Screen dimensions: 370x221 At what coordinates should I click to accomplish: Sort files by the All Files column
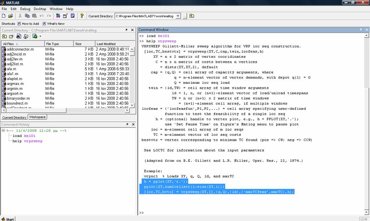coord(23,44)
